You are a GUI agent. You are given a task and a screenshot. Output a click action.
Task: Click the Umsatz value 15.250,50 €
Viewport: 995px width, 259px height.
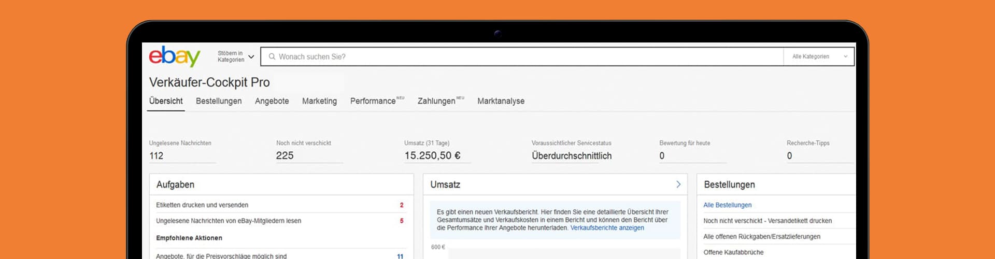(432, 155)
